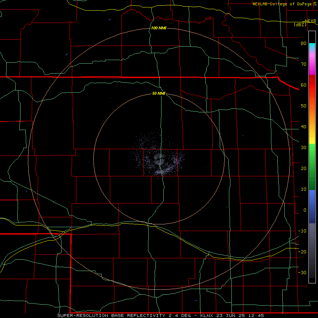Click the 10 value on the dBZ scale

pyautogui.click(x=304, y=189)
